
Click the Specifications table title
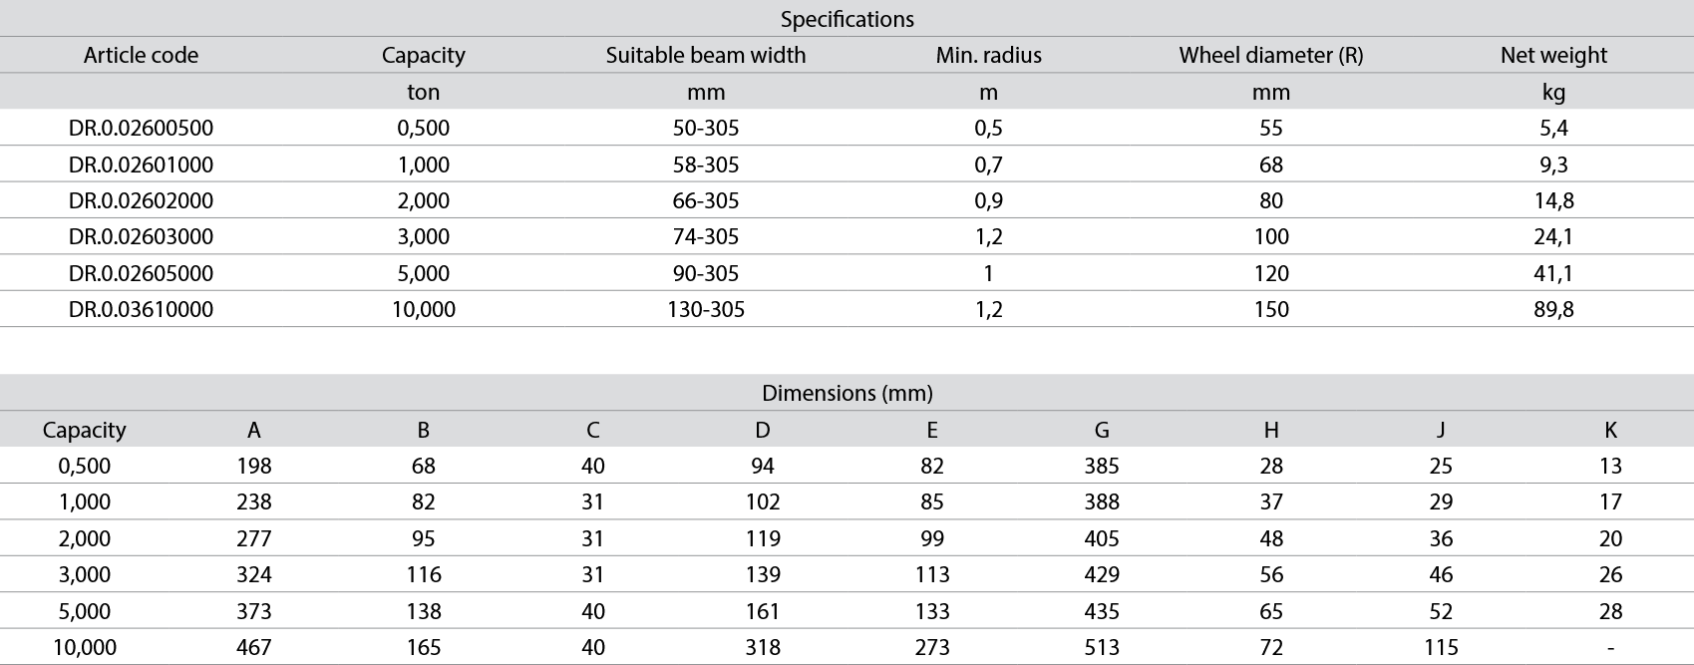pos(847,19)
